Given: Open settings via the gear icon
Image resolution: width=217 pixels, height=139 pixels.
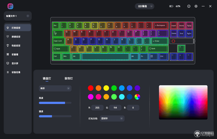Looking at the screenshot, I should tap(196, 6).
